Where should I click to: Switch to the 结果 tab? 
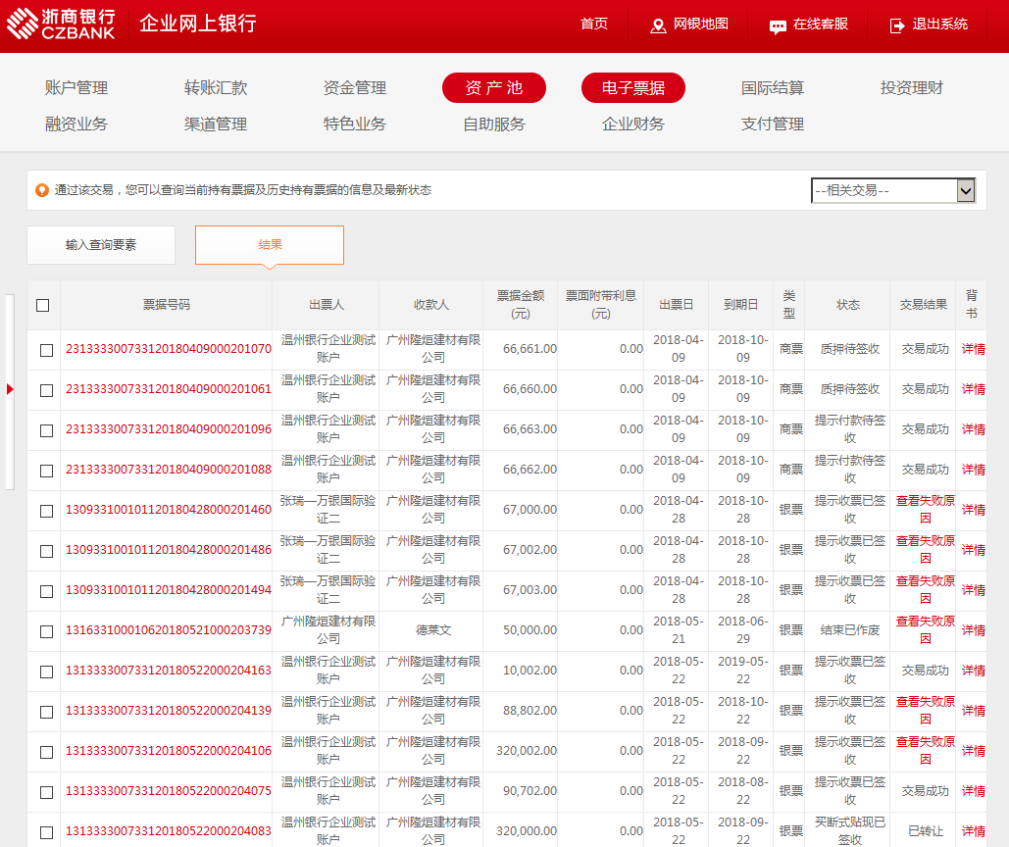(270, 245)
